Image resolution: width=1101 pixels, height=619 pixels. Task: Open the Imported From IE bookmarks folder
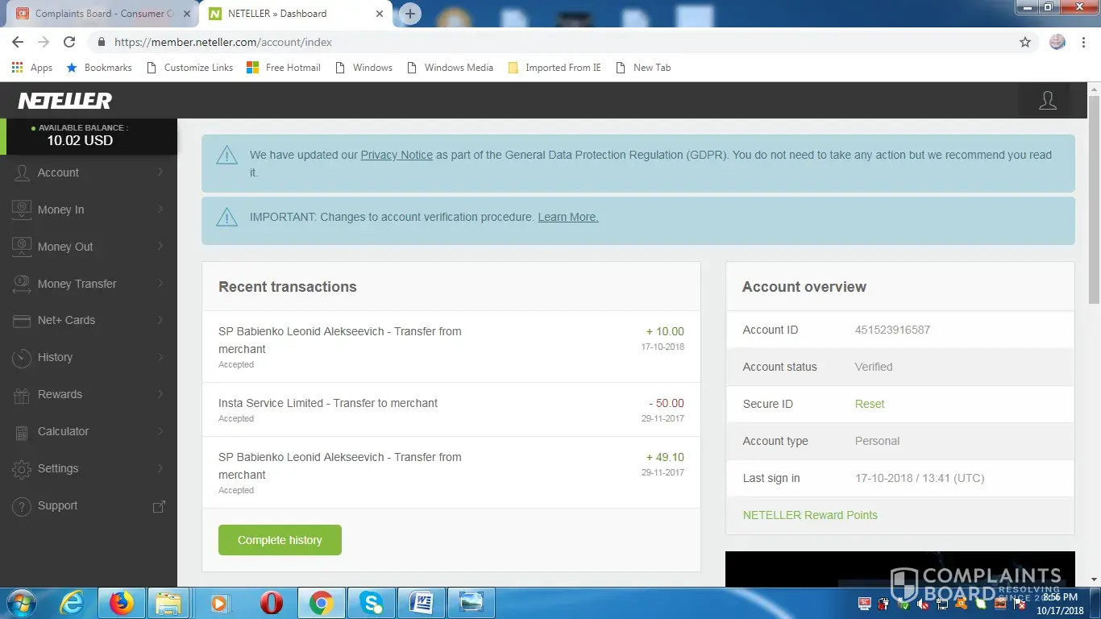coord(555,68)
